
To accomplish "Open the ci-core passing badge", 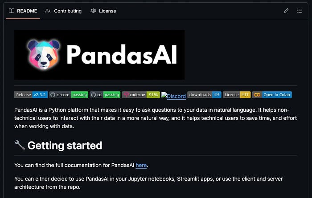I will coord(69,95).
